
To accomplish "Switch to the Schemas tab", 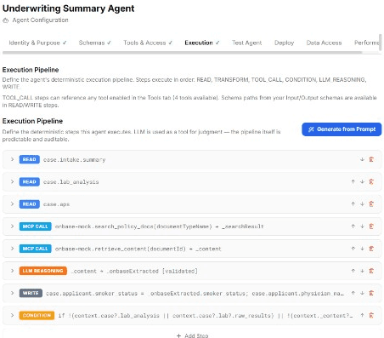I will coord(94,43).
